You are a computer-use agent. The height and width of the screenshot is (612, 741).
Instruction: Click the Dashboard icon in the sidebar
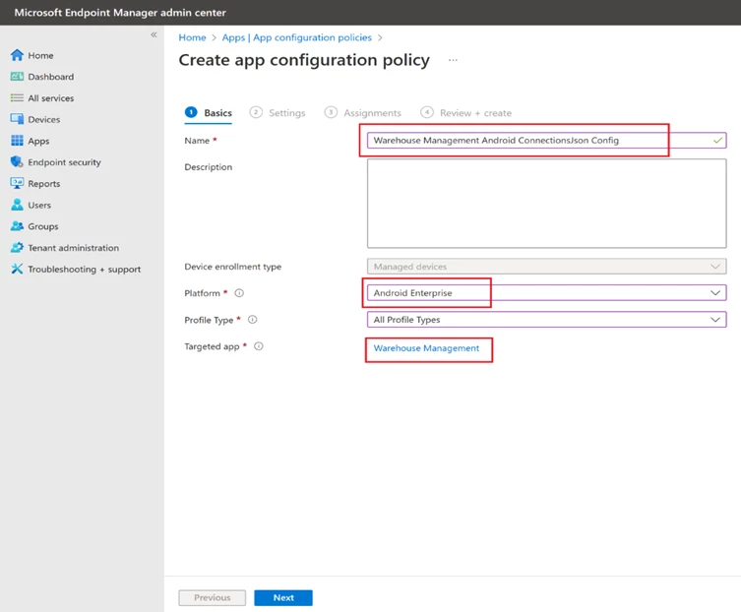tap(17, 77)
